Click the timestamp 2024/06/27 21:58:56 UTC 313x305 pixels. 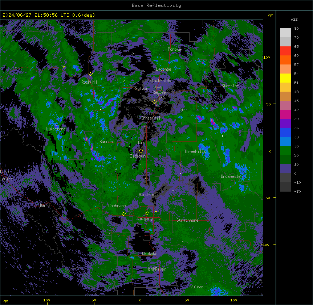(x=36, y=15)
